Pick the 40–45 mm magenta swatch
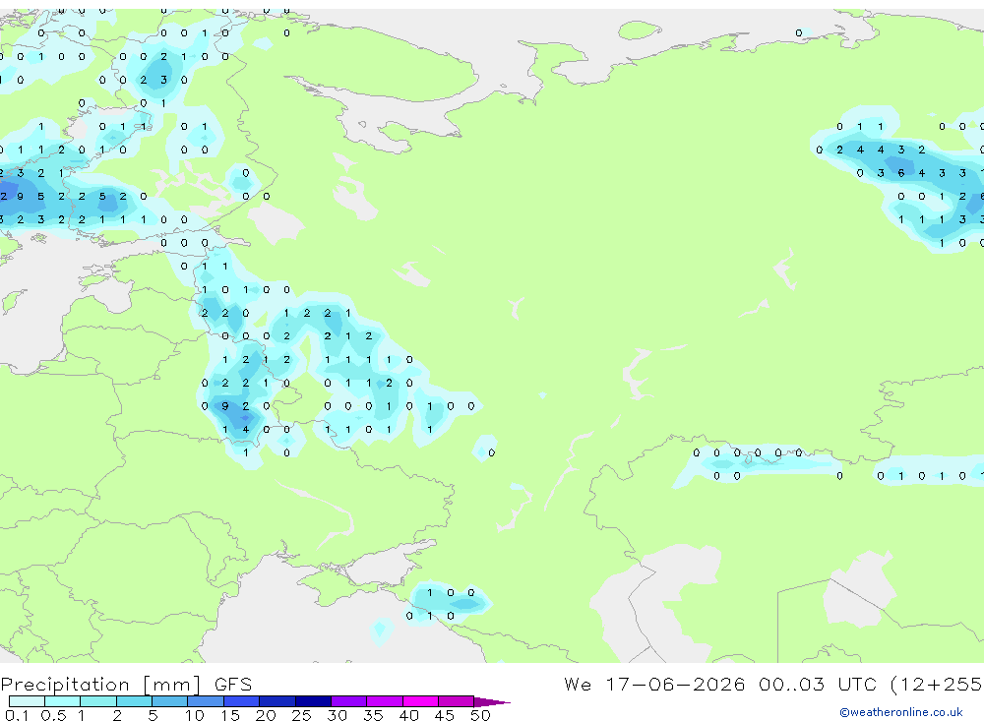The width and height of the screenshot is (984, 721). coord(420,701)
